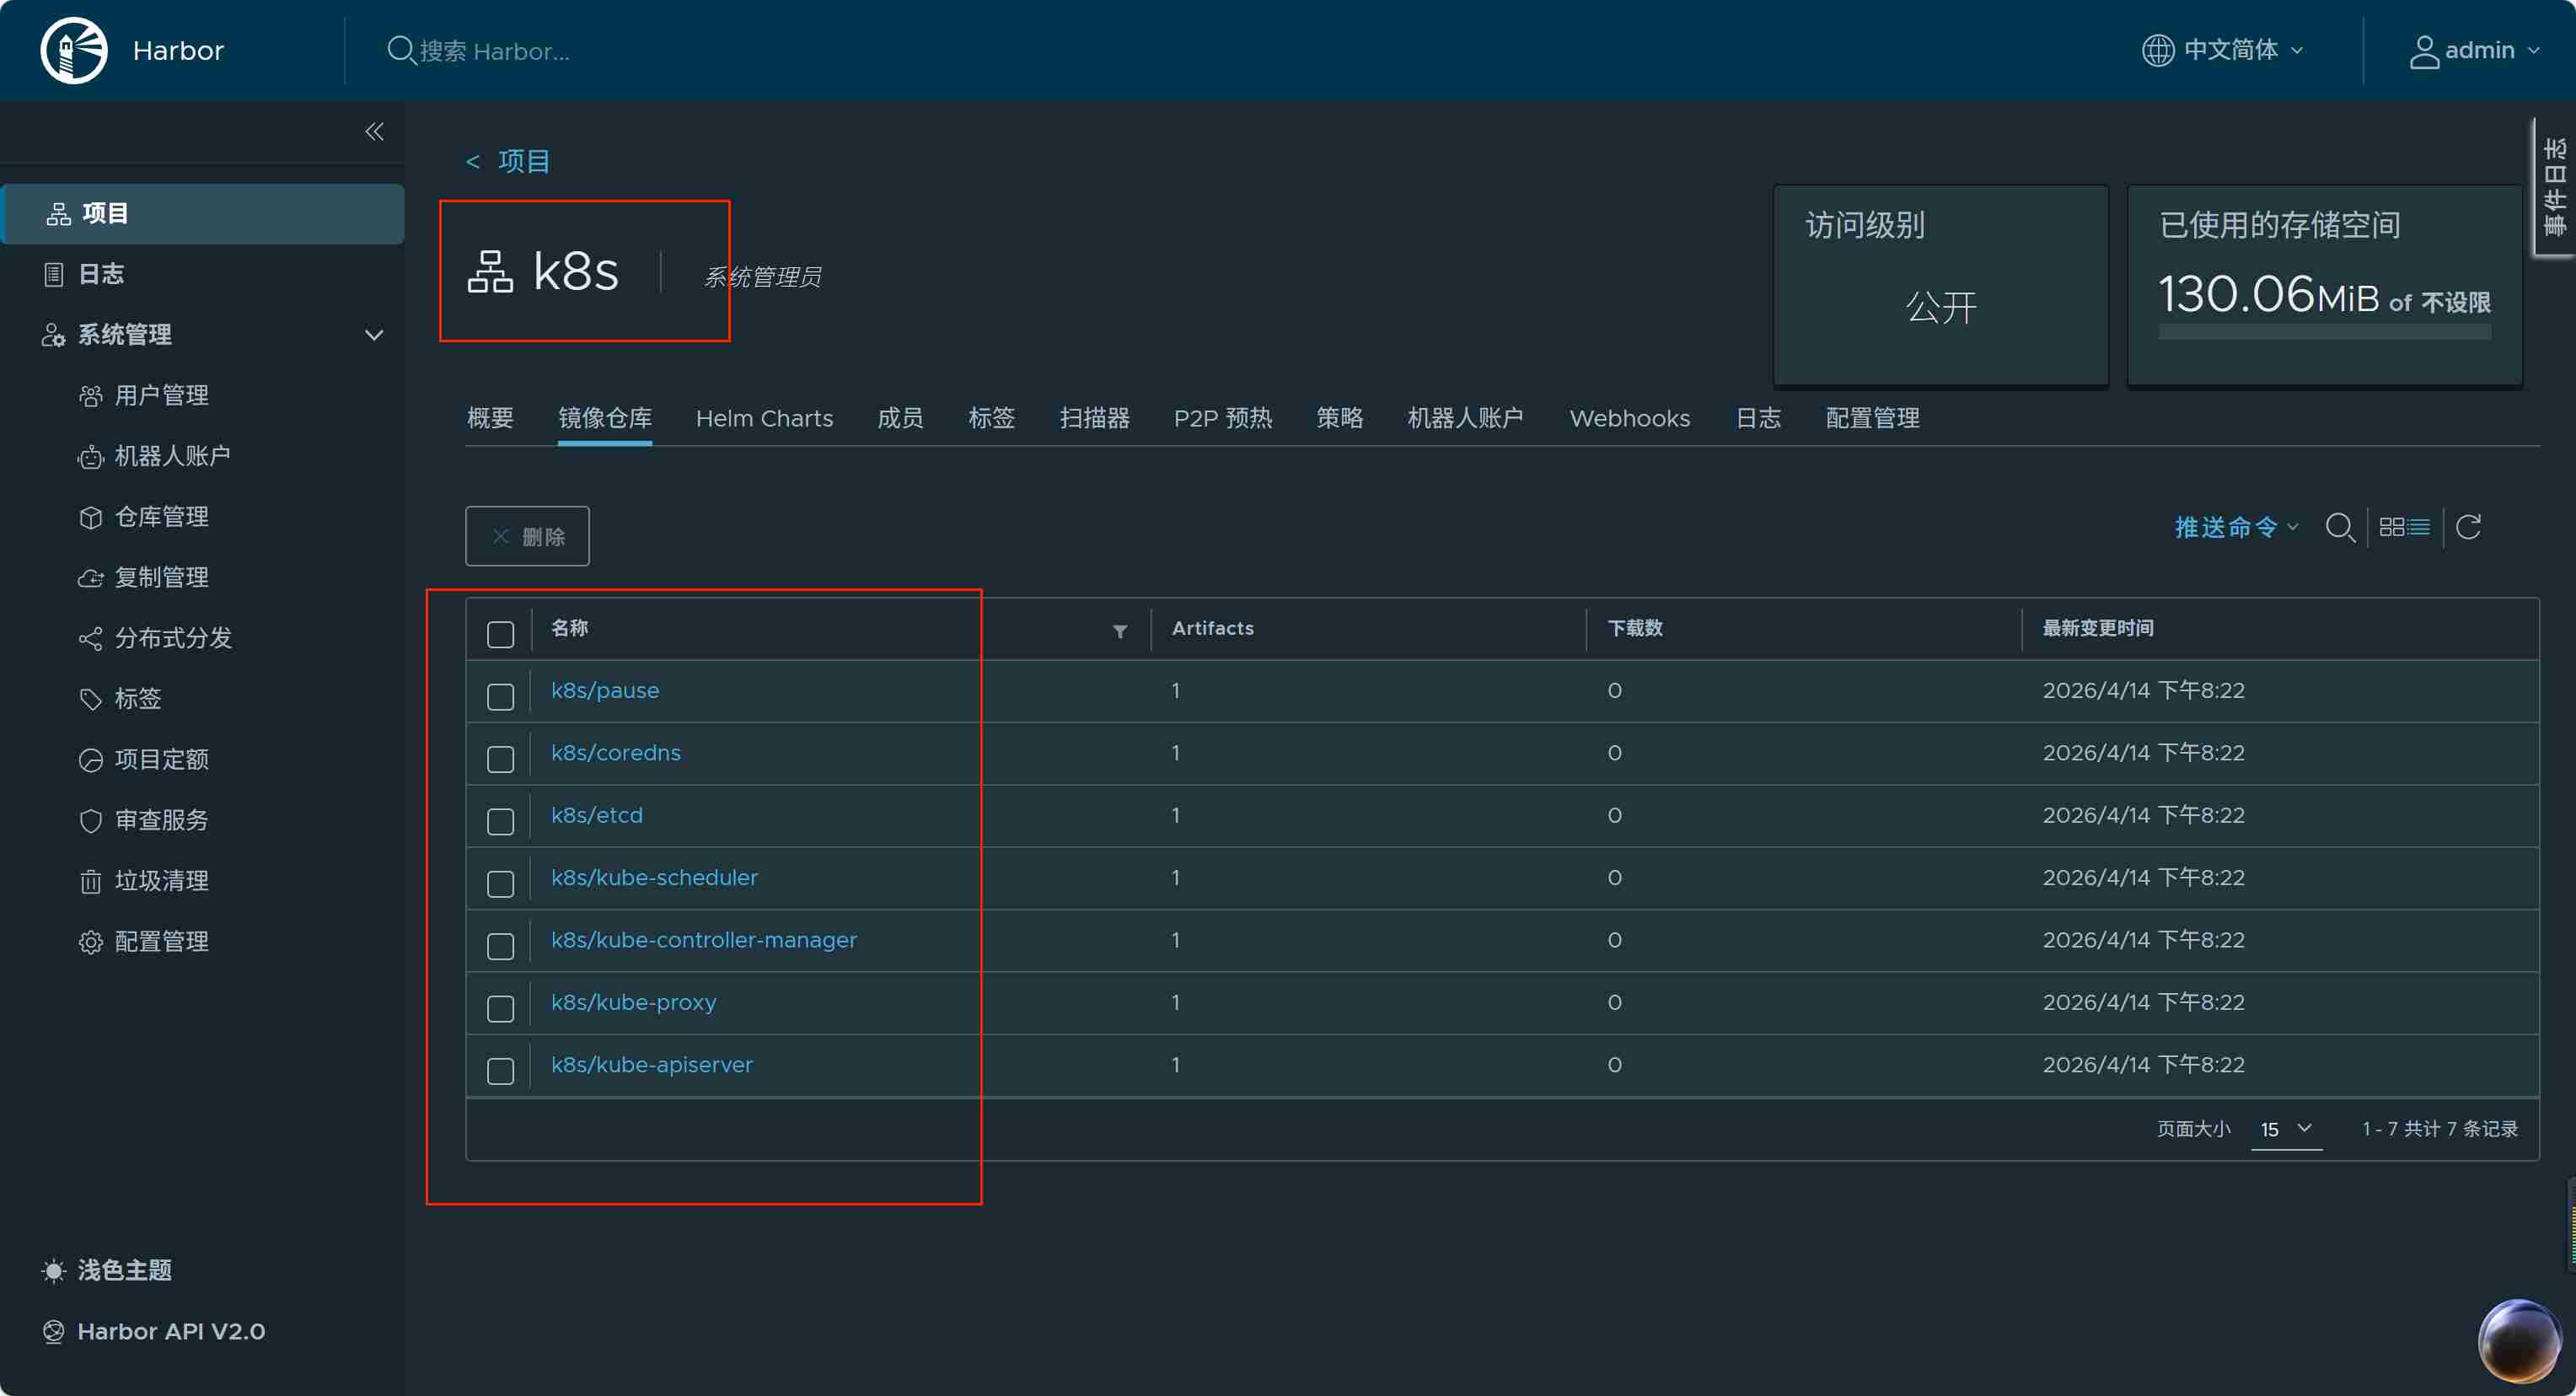The width and height of the screenshot is (2576, 1396).
Task: Open the page size 15 dropdown
Action: pyautogui.click(x=2286, y=1129)
